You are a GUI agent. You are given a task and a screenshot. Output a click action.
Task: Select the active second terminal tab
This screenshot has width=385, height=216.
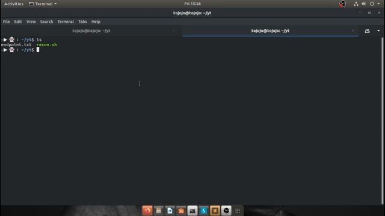tap(270, 31)
